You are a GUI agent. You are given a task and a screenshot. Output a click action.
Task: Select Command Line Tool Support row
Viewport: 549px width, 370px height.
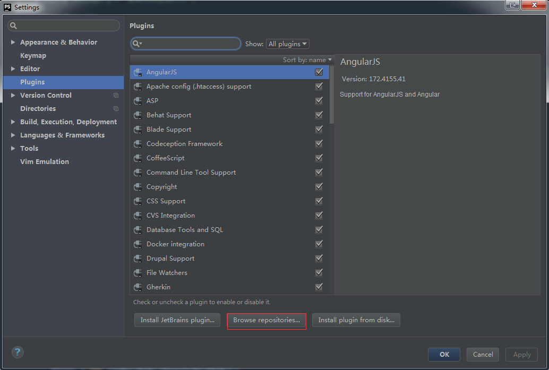pyautogui.click(x=229, y=173)
